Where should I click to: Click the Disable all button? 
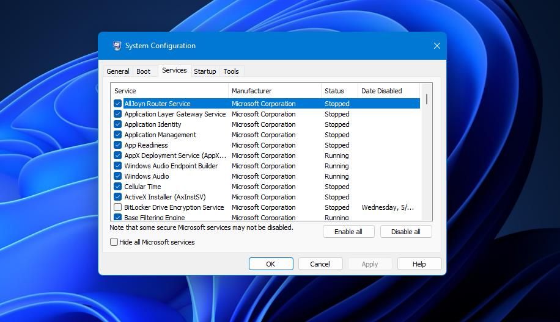pyautogui.click(x=406, y=232)
